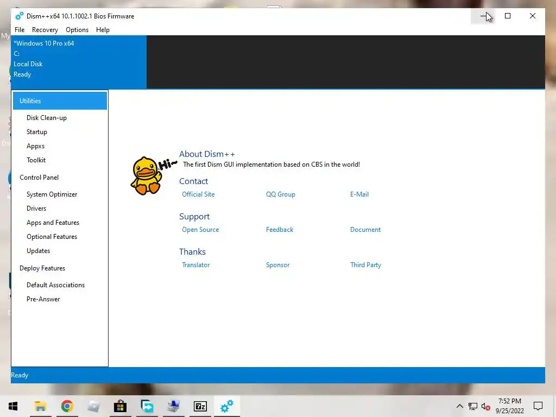Open the Feedback link
Viewport: 556px width, 417px height.
pyautogui.click(x=280, y=230)
